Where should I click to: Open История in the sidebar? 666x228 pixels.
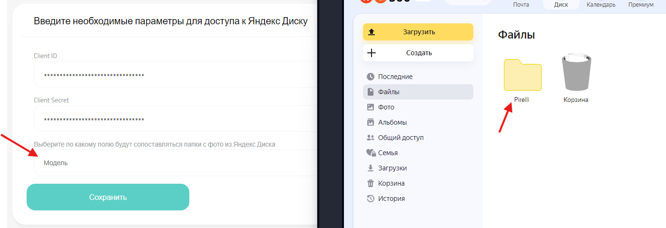pos(418,198)
